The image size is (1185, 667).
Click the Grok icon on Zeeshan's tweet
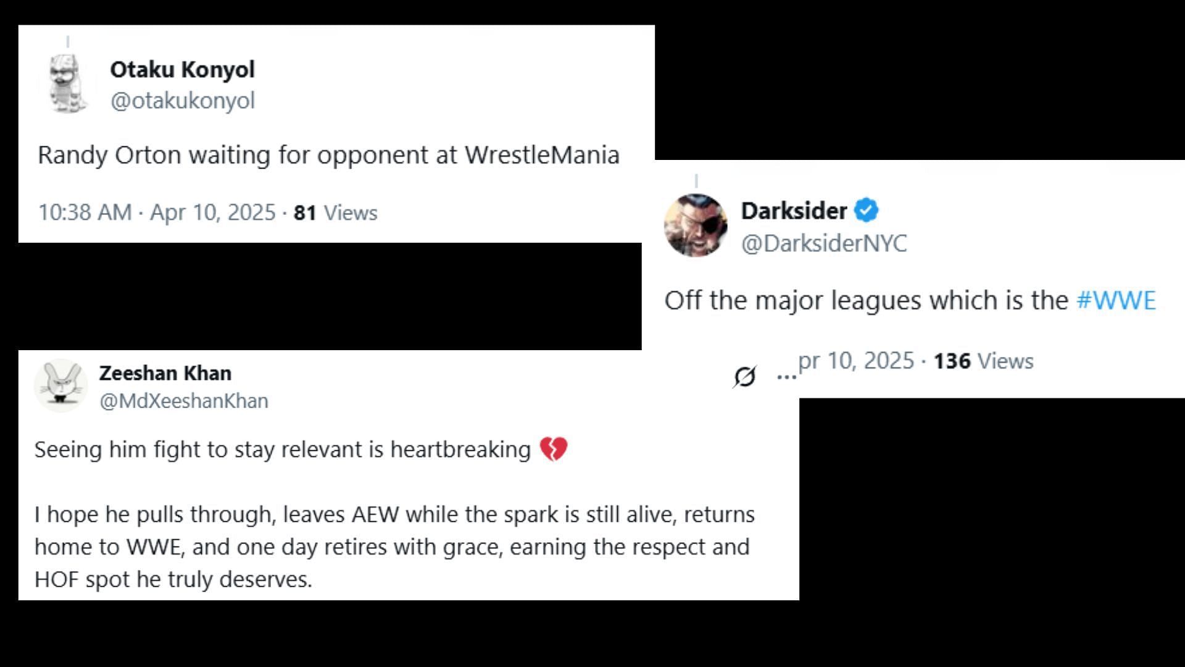tap(745, 376)
